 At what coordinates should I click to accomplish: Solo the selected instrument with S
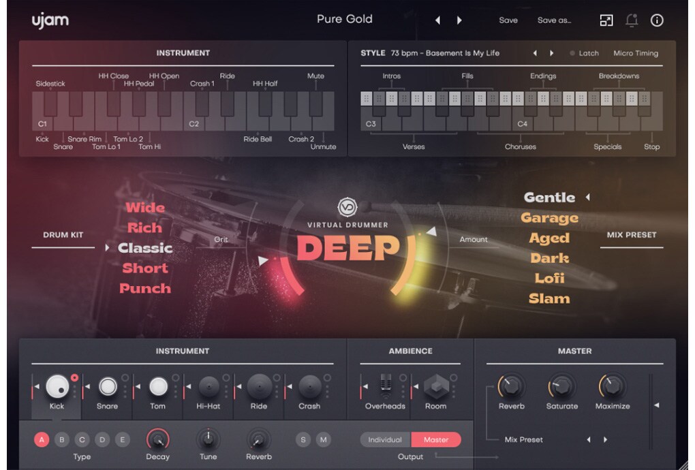(303, 440)
